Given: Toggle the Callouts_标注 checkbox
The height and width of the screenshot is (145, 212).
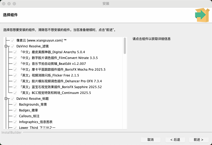Looking at the screenshot, I should [15, 116].
